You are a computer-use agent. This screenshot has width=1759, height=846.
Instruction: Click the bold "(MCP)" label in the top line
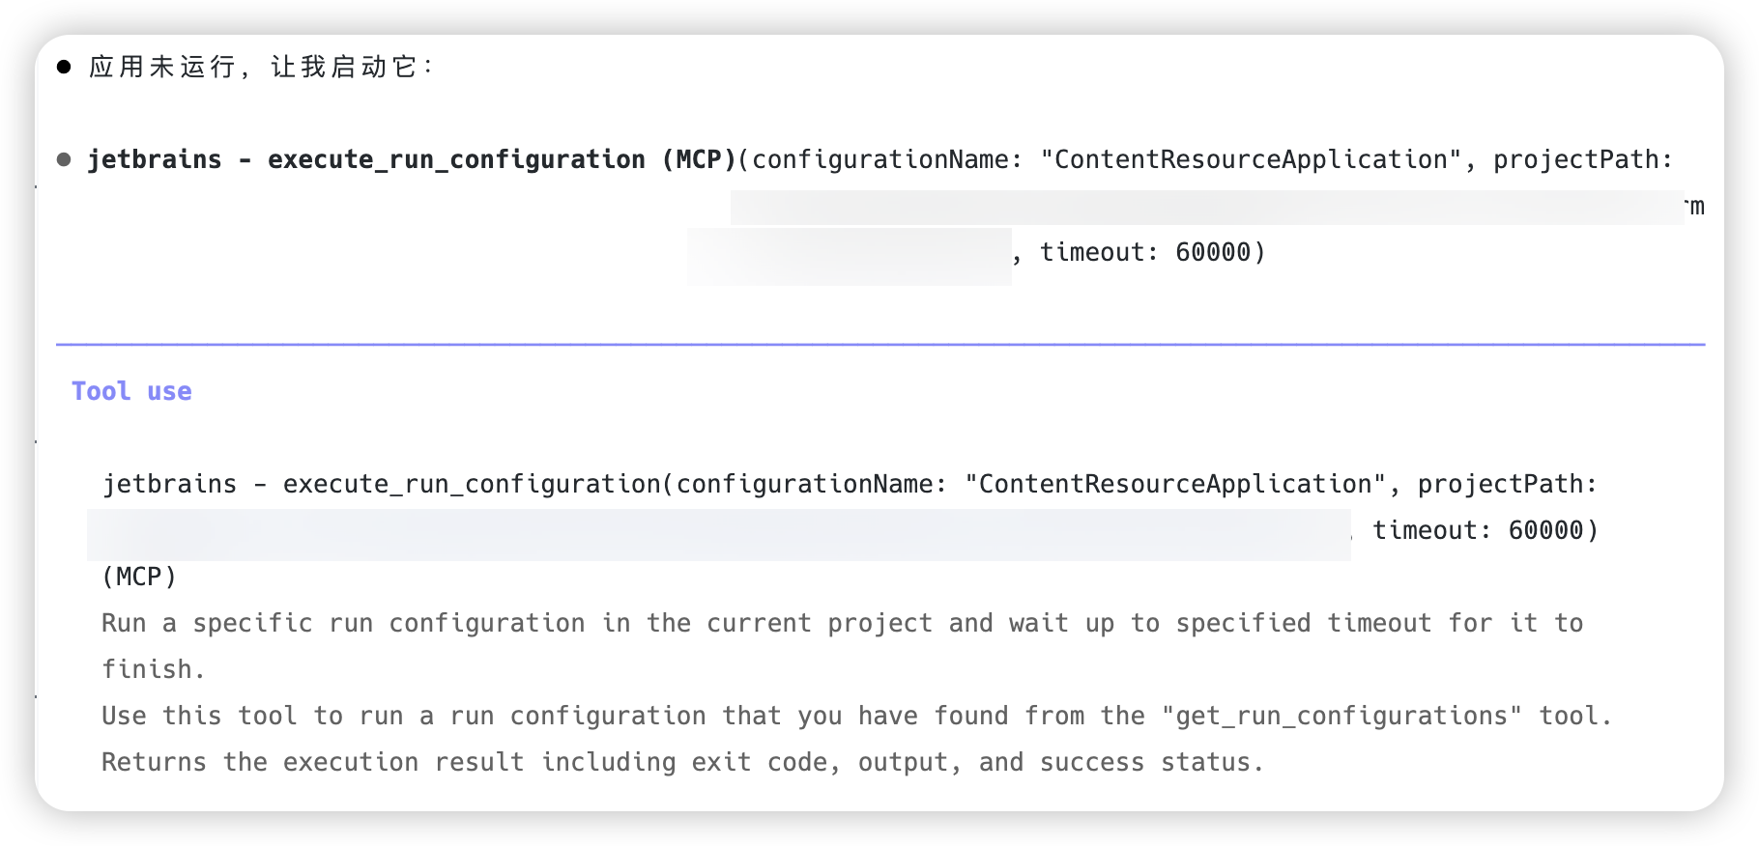pos(699,159)
